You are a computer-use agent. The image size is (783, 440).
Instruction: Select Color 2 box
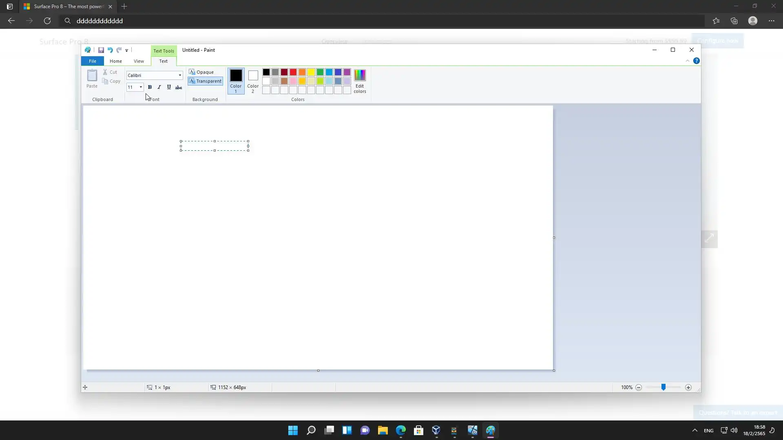point(253,81)
